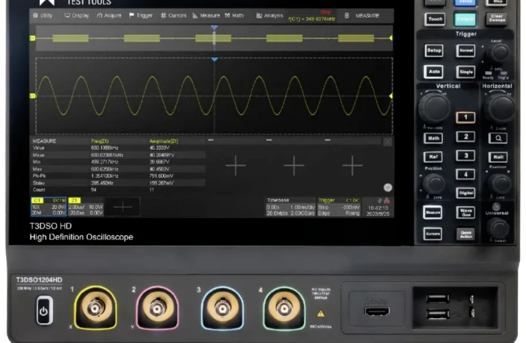Open the Acquire menu
This screenshot has width=526, height=343.
pos(109,15)
